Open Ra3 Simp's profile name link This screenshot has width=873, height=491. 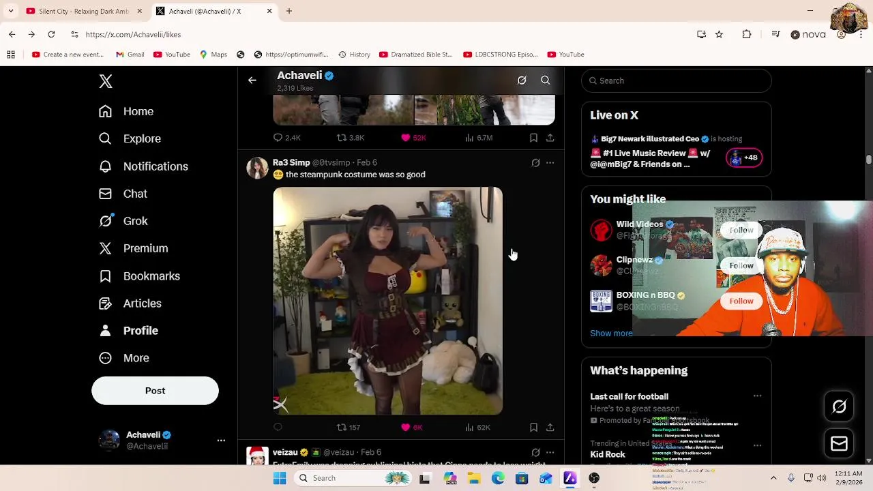coord(291,162)
